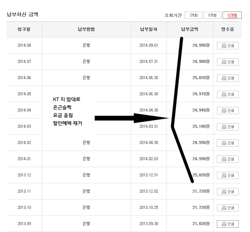The image size is (250, 232).
Task: Select the 6개월 lookup period
Action: 212,15
